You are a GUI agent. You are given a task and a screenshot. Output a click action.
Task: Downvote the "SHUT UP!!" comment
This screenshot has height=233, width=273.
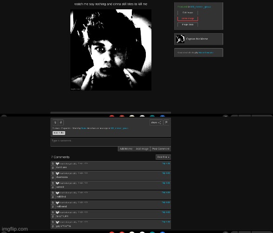coord(53,216)
